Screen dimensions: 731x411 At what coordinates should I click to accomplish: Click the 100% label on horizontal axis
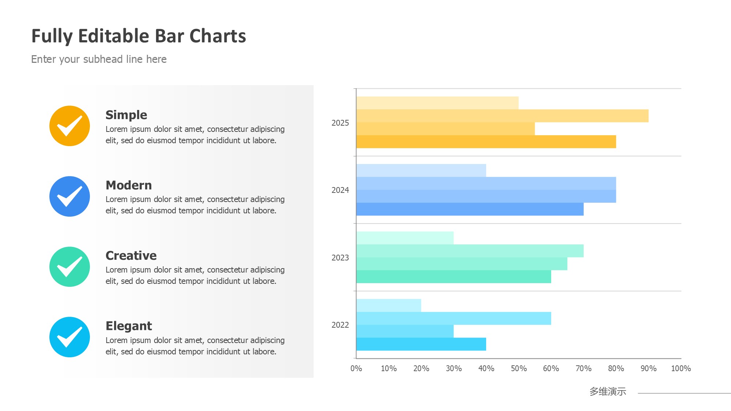(681, 369)
